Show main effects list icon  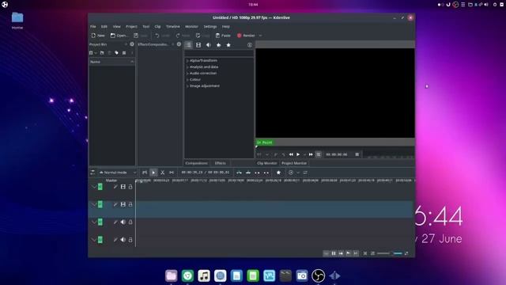click(x=189, y=45)
